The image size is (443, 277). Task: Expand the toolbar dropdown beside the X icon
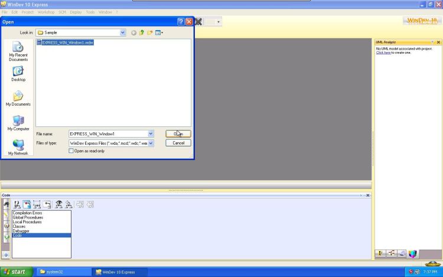(218, 22)
